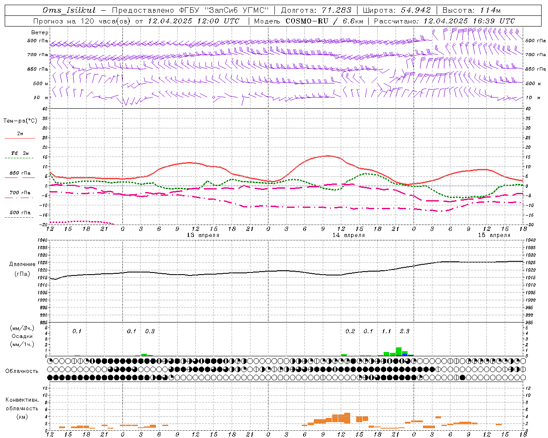Select the 3-hour precipitation value '0.3'
The image size is (548, 438).
click(150, 331)
